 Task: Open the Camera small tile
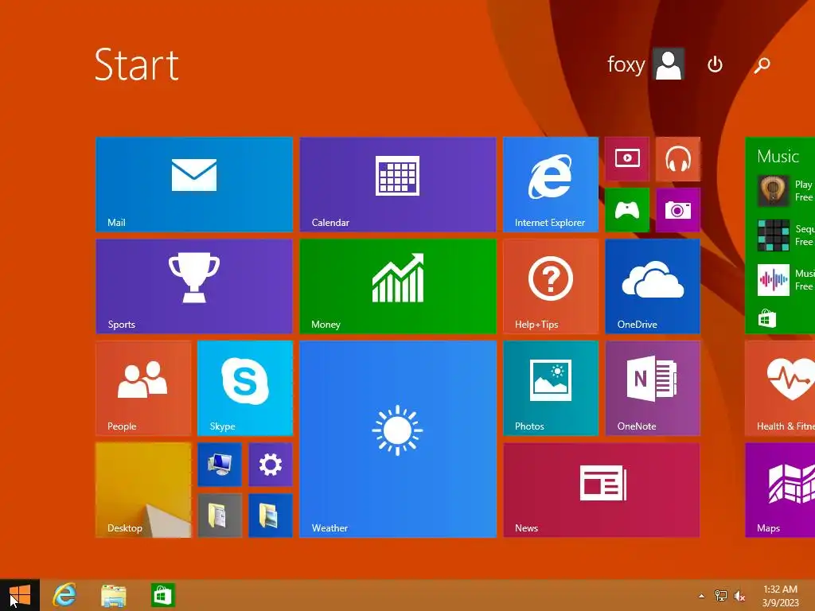pos(678,210)
